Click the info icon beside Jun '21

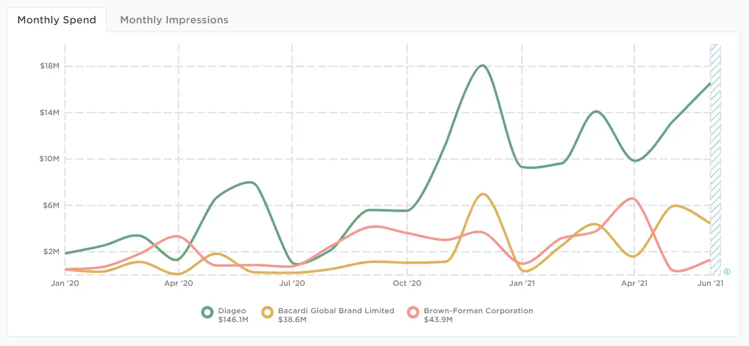727,271
